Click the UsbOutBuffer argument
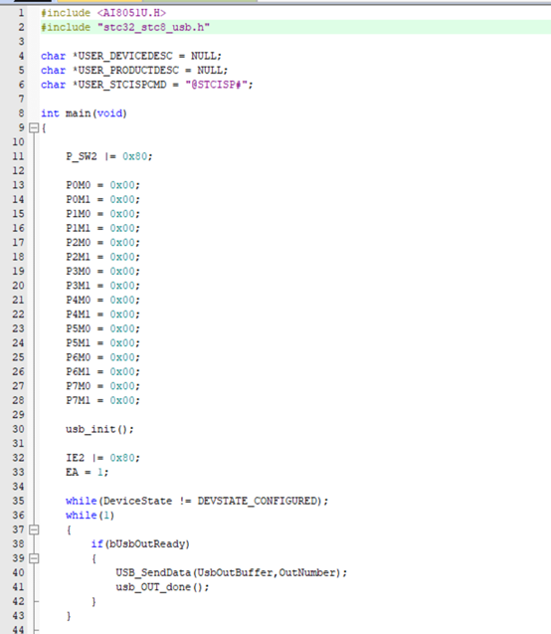This screenshot has height=634, width=551. tap(235, 573)
